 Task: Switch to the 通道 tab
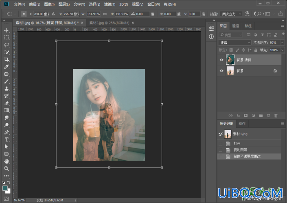(x=235, y=26)
